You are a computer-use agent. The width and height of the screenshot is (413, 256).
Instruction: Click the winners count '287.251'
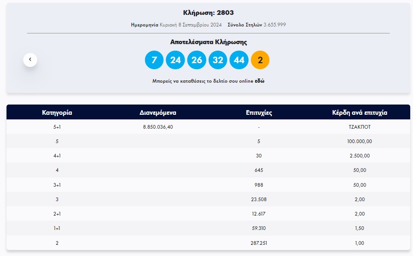259,243
